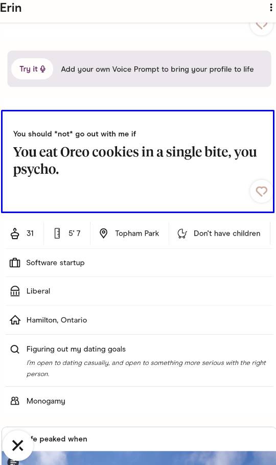Click the briefcase job icon
The height and width of the screenshot is (465, 276).
[x=15, y=263]
